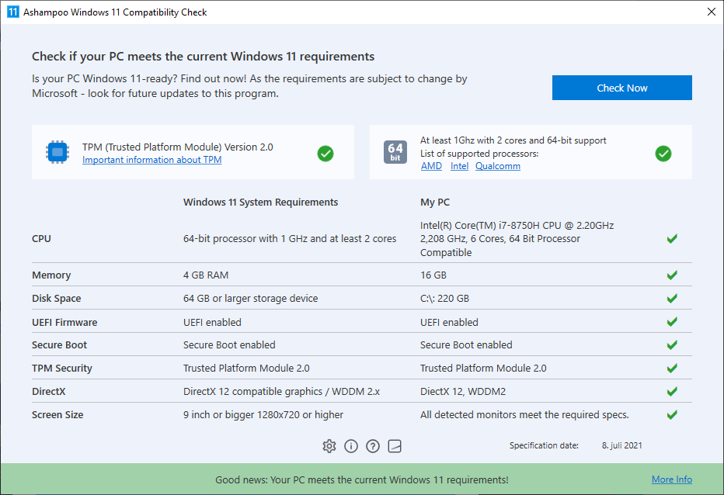
Task: Click the green checkmark for CPU row
Action: click(672, 238)
